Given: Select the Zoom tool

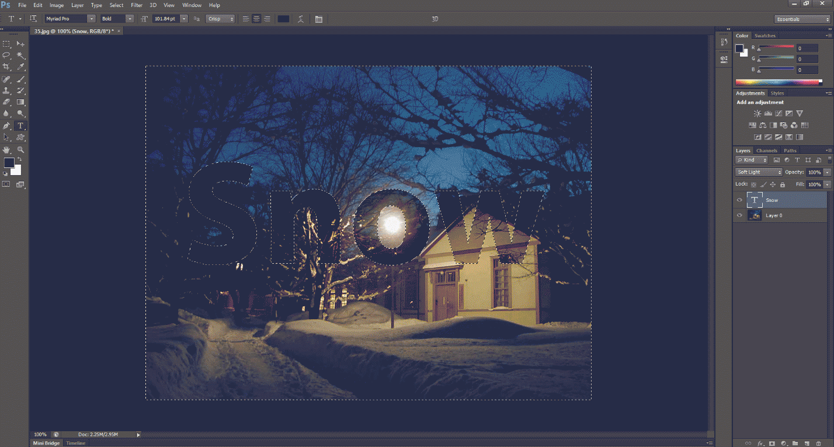Looking at the screenshot, I should click(20, 149).
